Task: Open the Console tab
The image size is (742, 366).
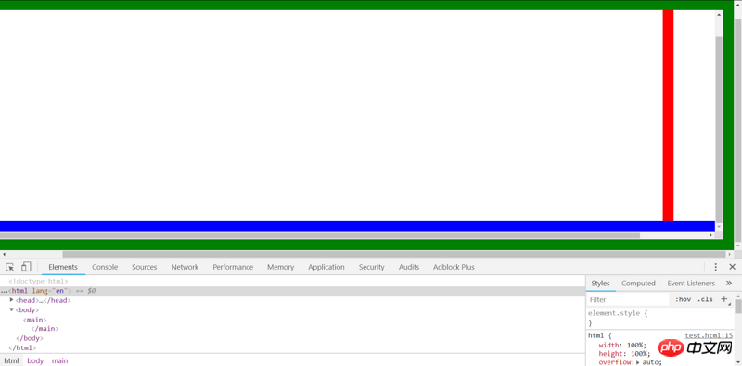Action: [x=105, y=267]
